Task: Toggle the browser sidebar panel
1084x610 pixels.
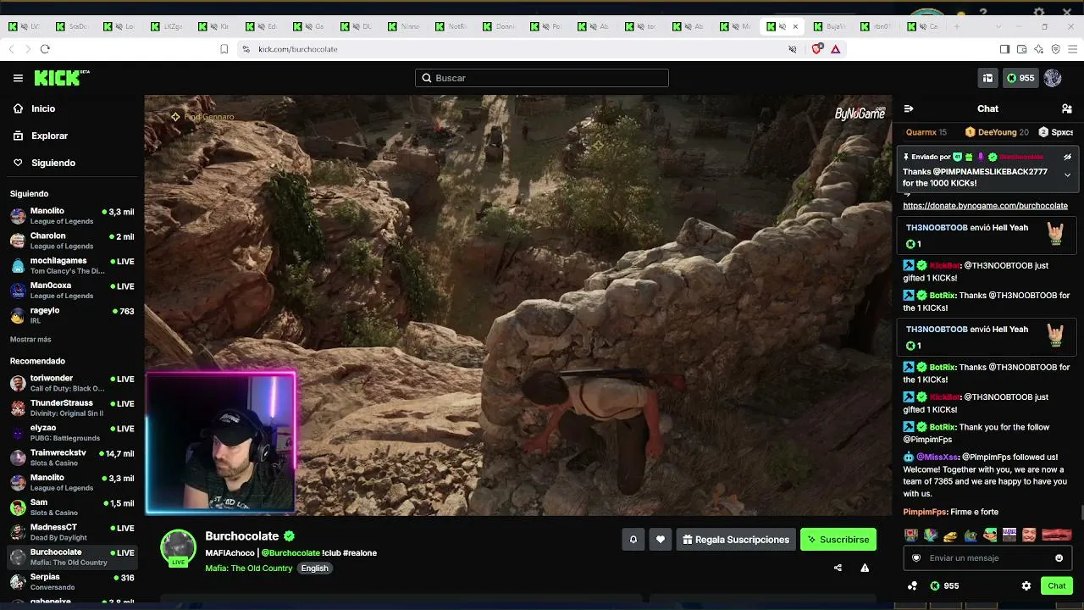Action: coord(1004,49)
